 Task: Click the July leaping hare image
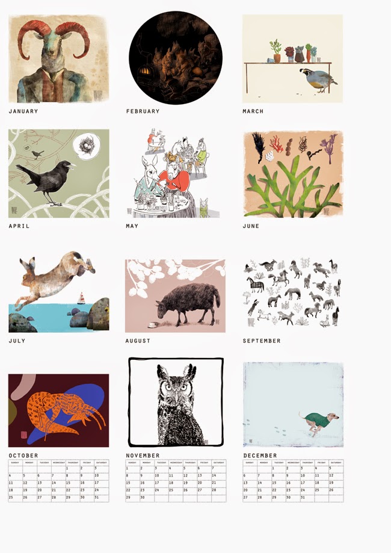[58, 291]
